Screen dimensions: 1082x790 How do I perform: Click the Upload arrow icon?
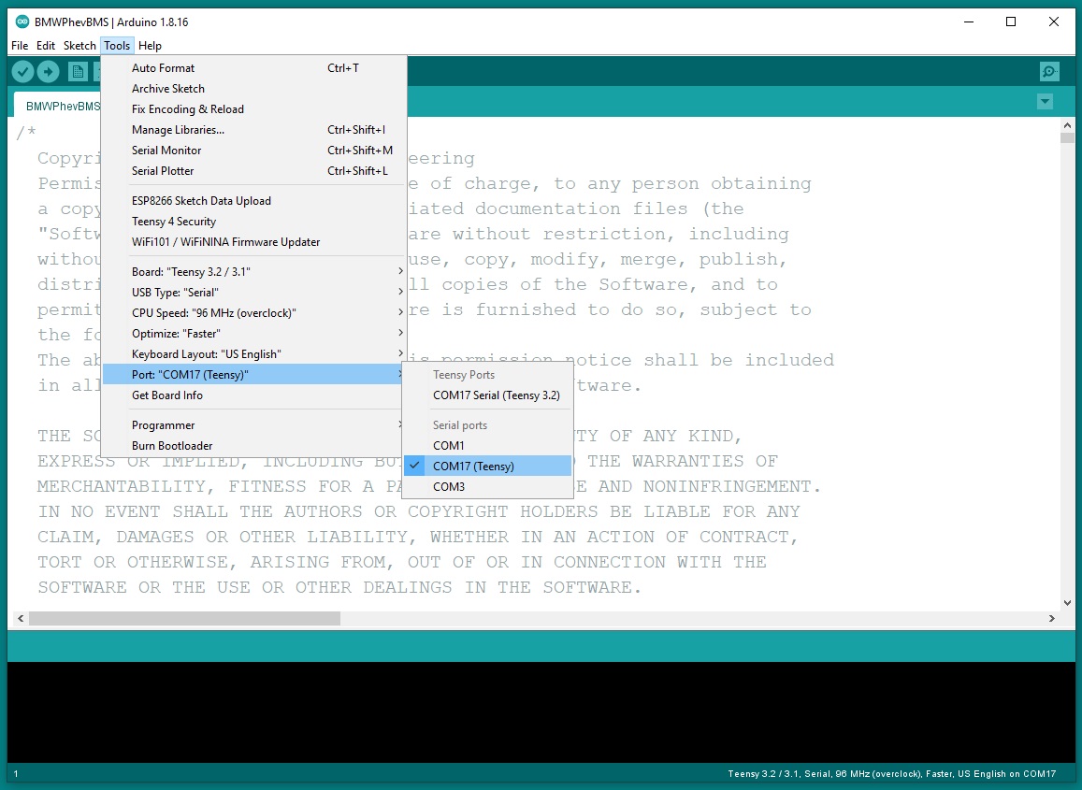pyautogui.click(x=48, y=72)
